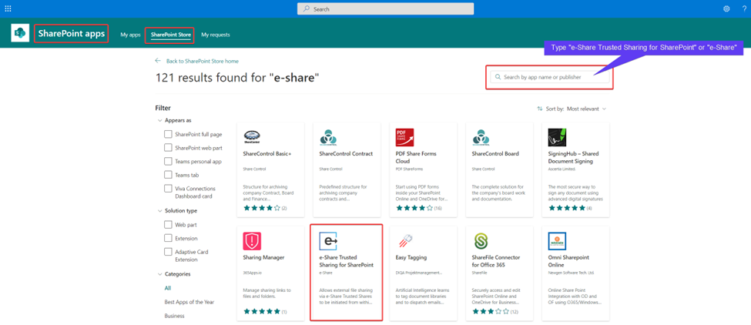Open the My apps tab
This screenshot has height=325, width=751.
coord(130,35)
